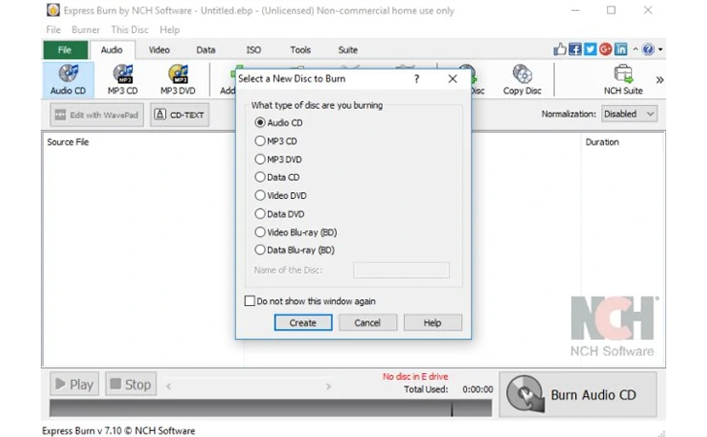
Task: Click the seek slider left arrow
Action: click(x=168, y=387)
